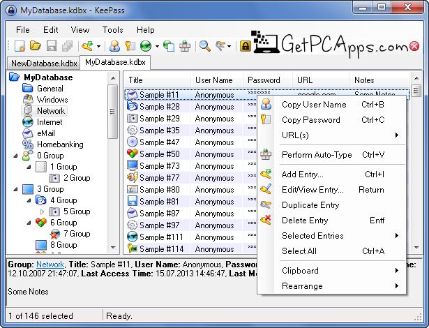The image size is (429, 328).
Task: Click the Copy User Name toolbar icon
Action: click(x=114, y=46)
